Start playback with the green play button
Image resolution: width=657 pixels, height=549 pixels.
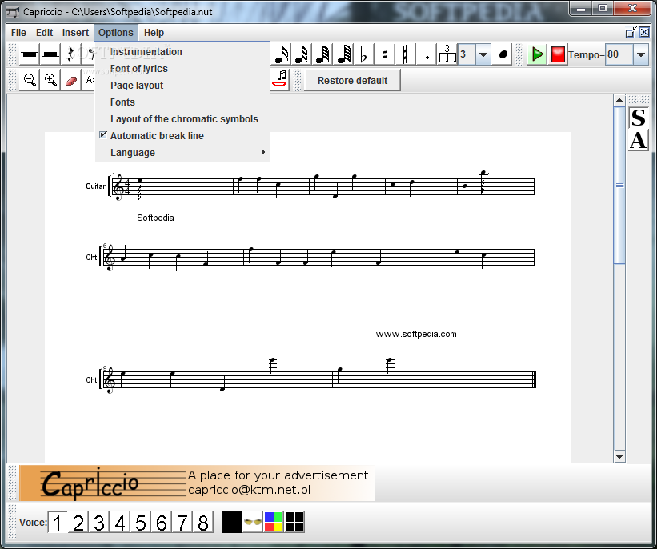pyautogui.click(x=537, y=54)
